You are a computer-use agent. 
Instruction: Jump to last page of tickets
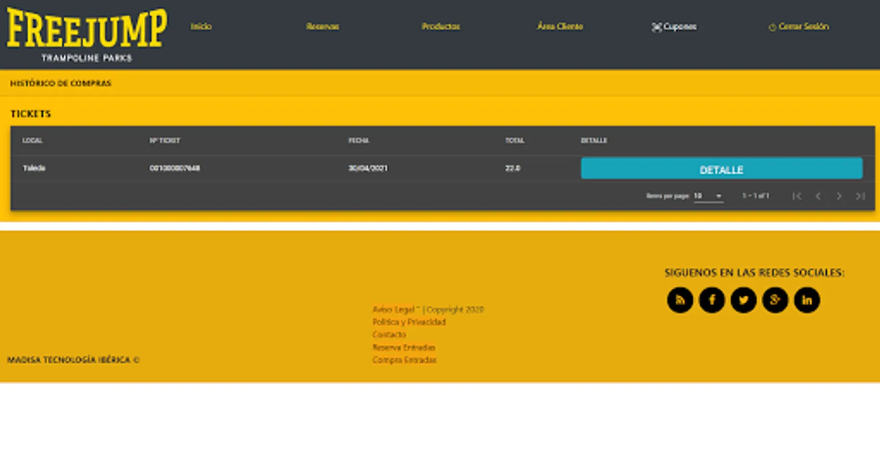pyautogui.click(x=860, y=196)
